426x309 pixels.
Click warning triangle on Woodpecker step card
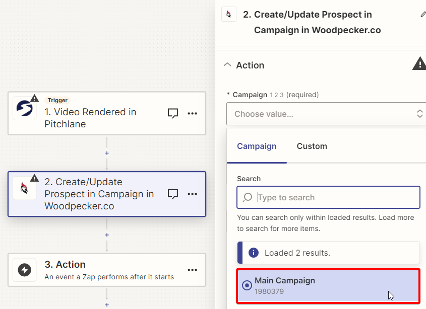click(34, 178)
